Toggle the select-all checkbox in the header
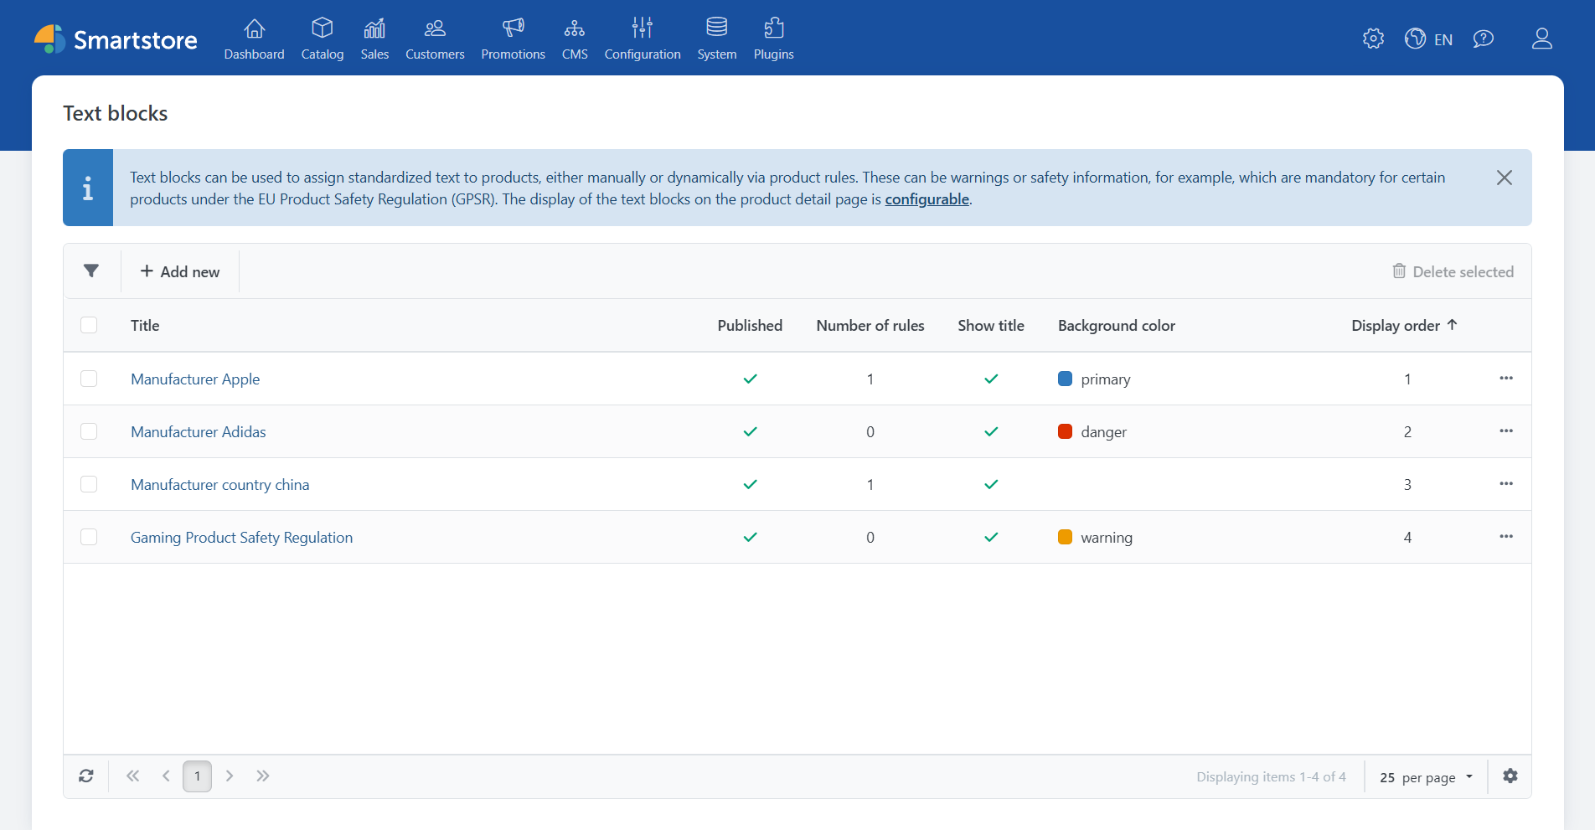This screenshot has height=830, width=1595. coord(89,325)
